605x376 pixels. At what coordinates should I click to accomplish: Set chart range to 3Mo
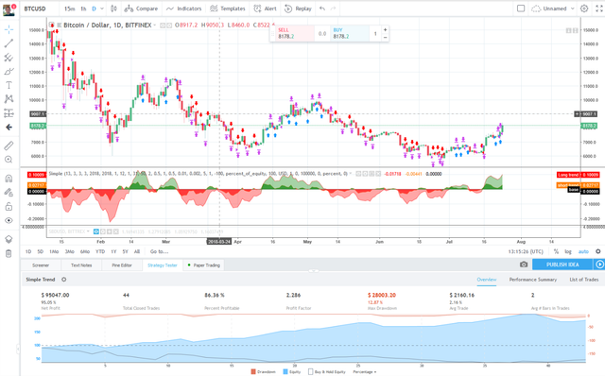(x=69, y=251)
